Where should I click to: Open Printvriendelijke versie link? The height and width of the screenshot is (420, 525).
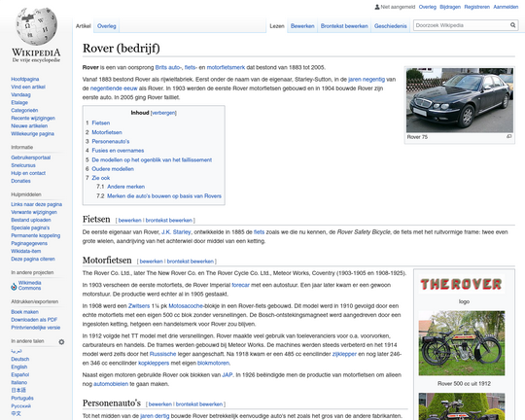(x=36, y=328)
